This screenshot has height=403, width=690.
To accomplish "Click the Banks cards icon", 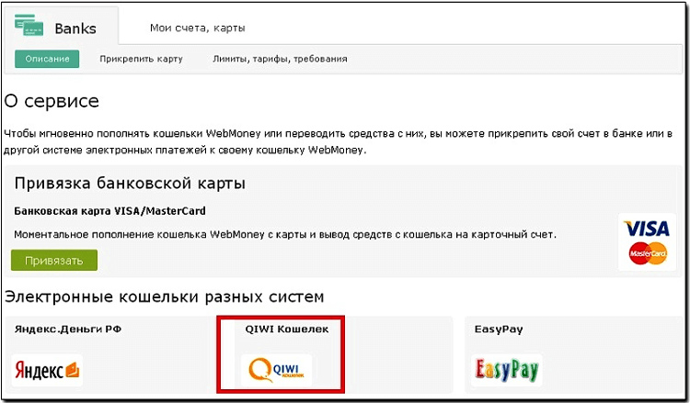I will tap(29, 25).
